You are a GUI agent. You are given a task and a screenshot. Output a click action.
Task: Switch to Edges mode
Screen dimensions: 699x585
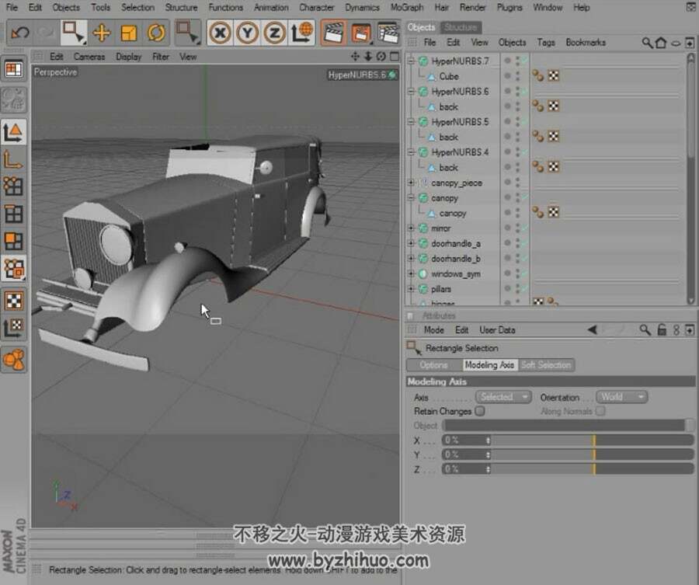tap(14, 214)
